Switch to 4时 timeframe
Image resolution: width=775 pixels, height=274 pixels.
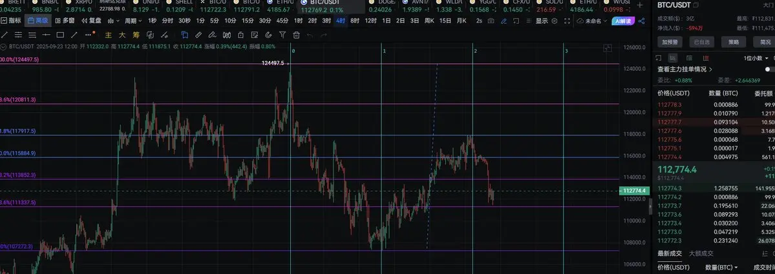pyautogui.click(x=341, y=21)
